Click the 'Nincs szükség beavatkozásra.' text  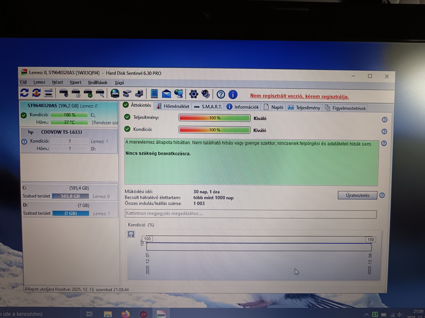158,153
